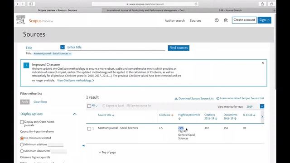Expand the All selection dropdown arrow
The width and height of the screenshot is (290, 163).
97,106
